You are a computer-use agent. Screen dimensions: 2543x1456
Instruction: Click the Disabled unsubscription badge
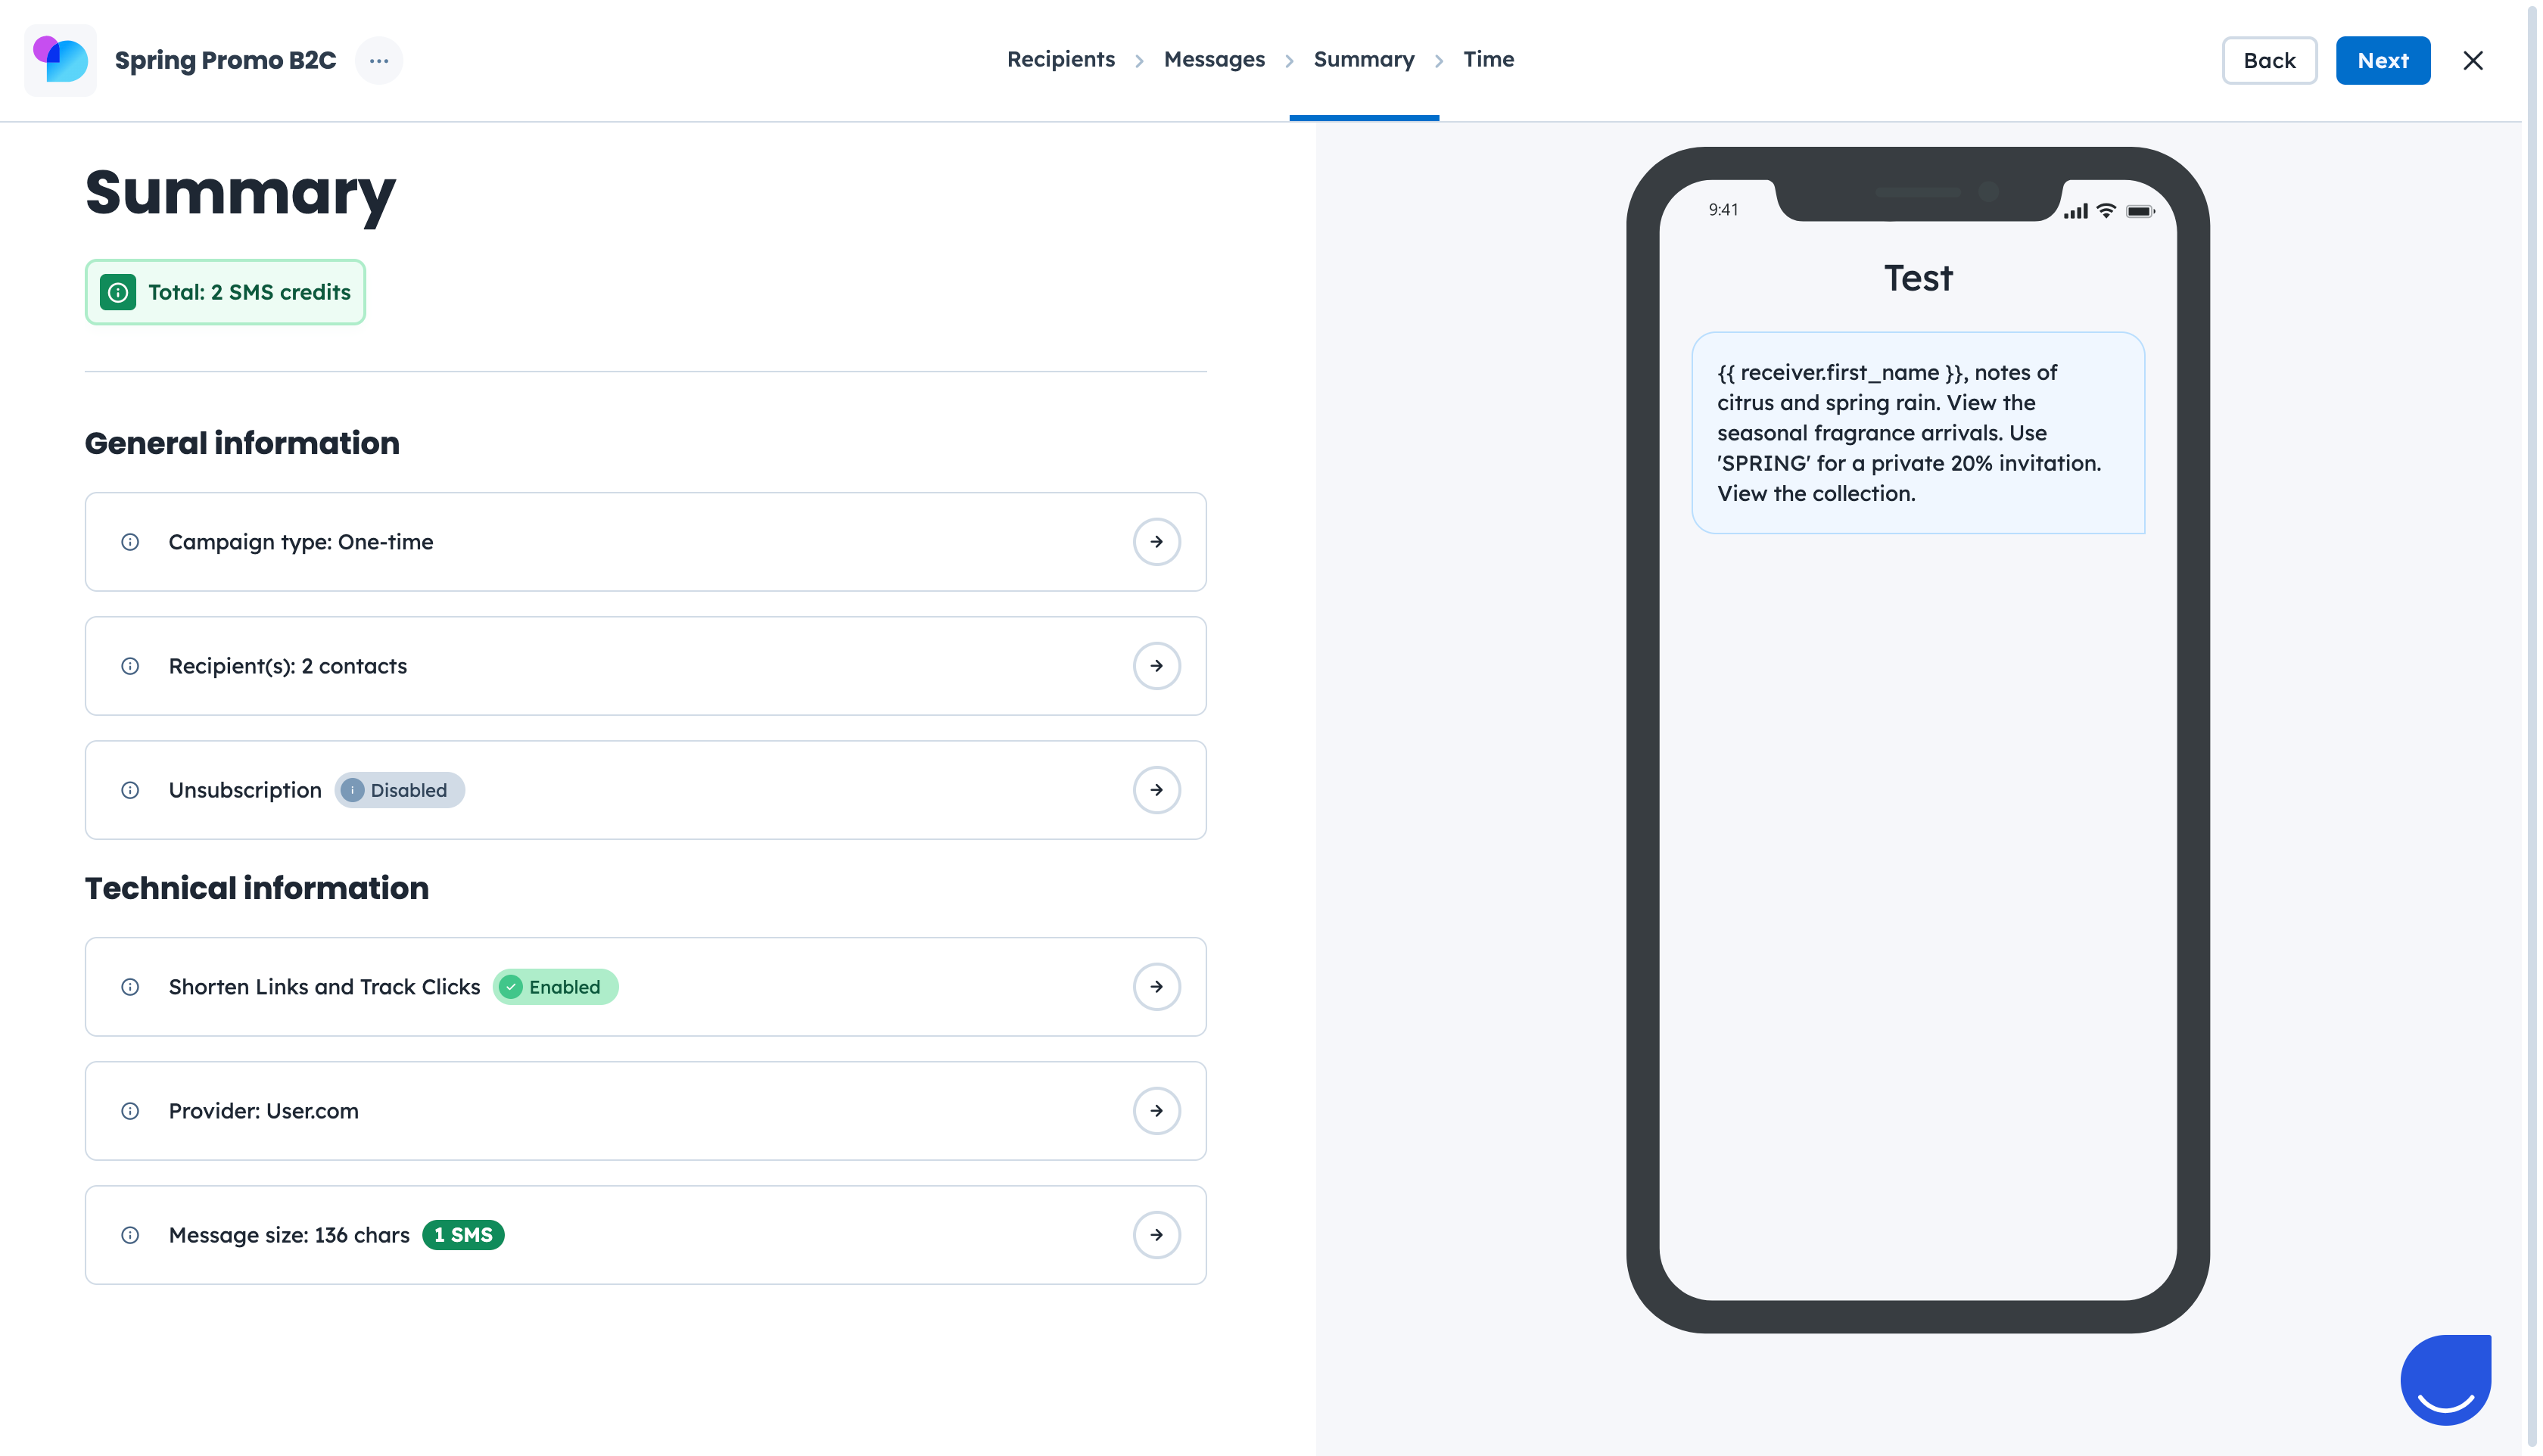click(x=399, y=790)
